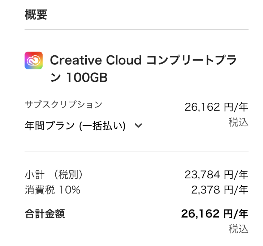Screen dimensions: 263x246
Task: Click the divider line above 小計
Action: [137, 152]
